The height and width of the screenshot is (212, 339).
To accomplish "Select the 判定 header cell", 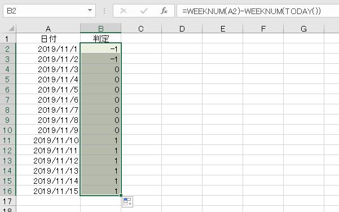I will (x=100, y=38).
